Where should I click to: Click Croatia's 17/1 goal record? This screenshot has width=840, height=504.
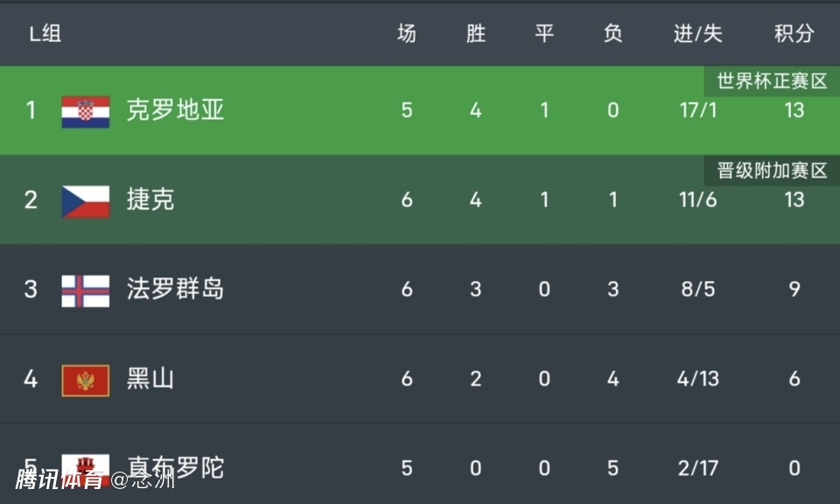coord(698,111)
